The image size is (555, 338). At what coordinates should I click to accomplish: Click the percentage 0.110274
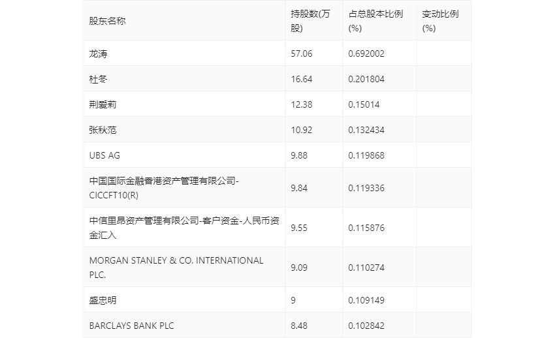(x=366, y=268)
